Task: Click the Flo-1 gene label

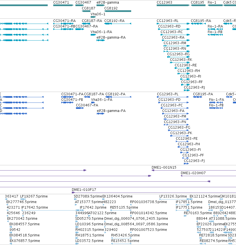Action: [212, 2]
